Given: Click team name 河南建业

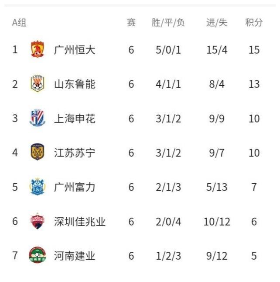Looking at the screenshot, I should (x=75, y=256).
